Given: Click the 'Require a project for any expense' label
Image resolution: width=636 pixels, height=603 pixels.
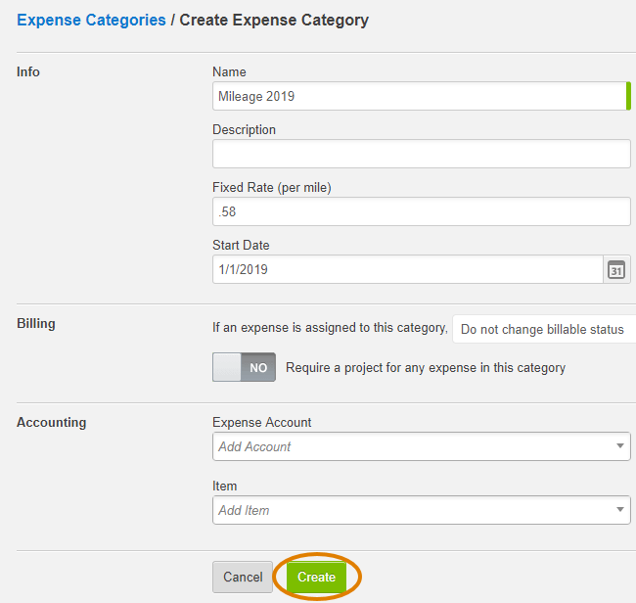Looking at the screenshot, I should (426, 368).
